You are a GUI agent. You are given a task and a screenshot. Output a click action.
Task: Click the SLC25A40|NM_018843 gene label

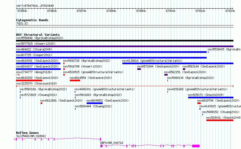[x=31, y=136]
